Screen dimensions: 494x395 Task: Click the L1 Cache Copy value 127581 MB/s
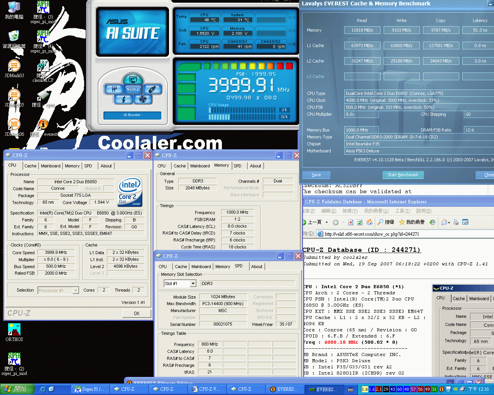coord(441,46)
